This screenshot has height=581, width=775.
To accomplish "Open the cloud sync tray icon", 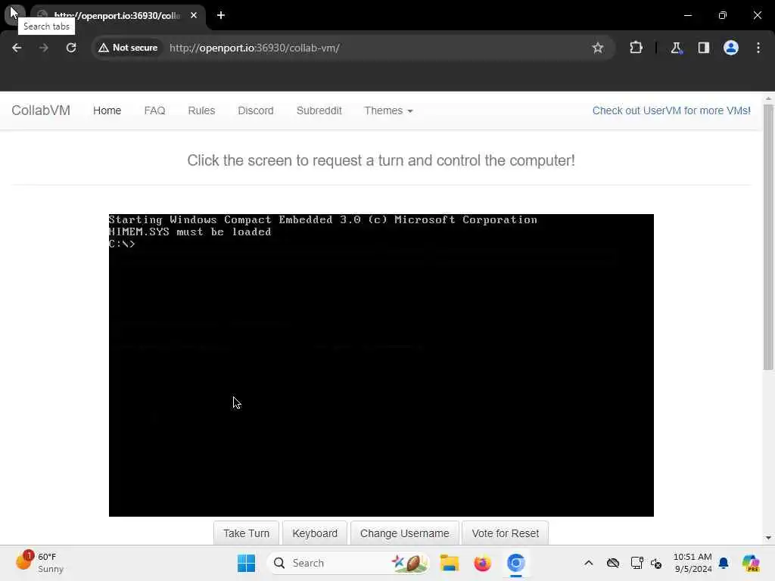I will pos(613,563).
